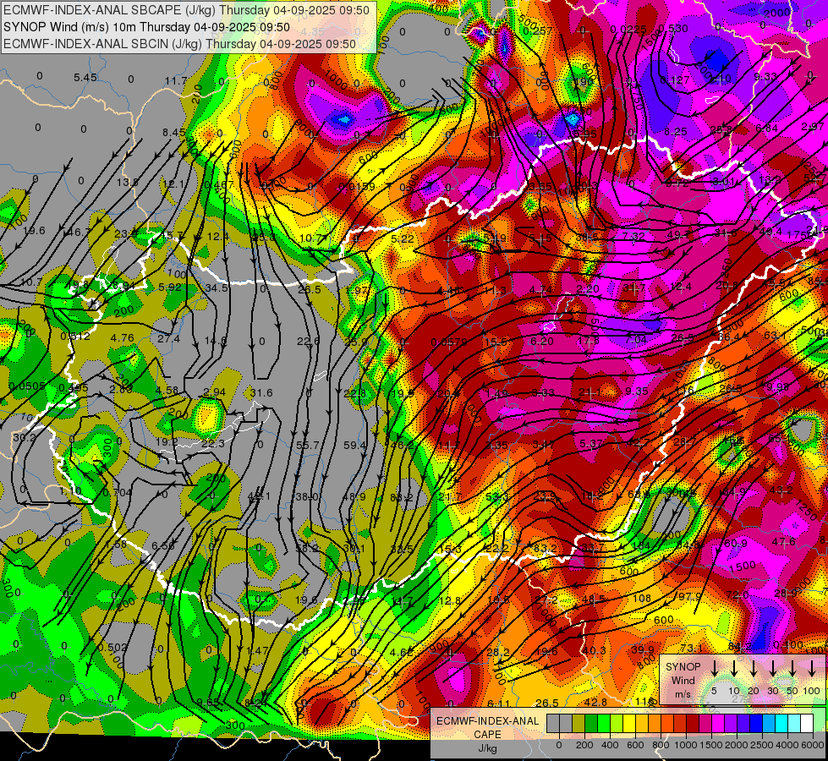Click the station value 5.22

pos(403,238)
